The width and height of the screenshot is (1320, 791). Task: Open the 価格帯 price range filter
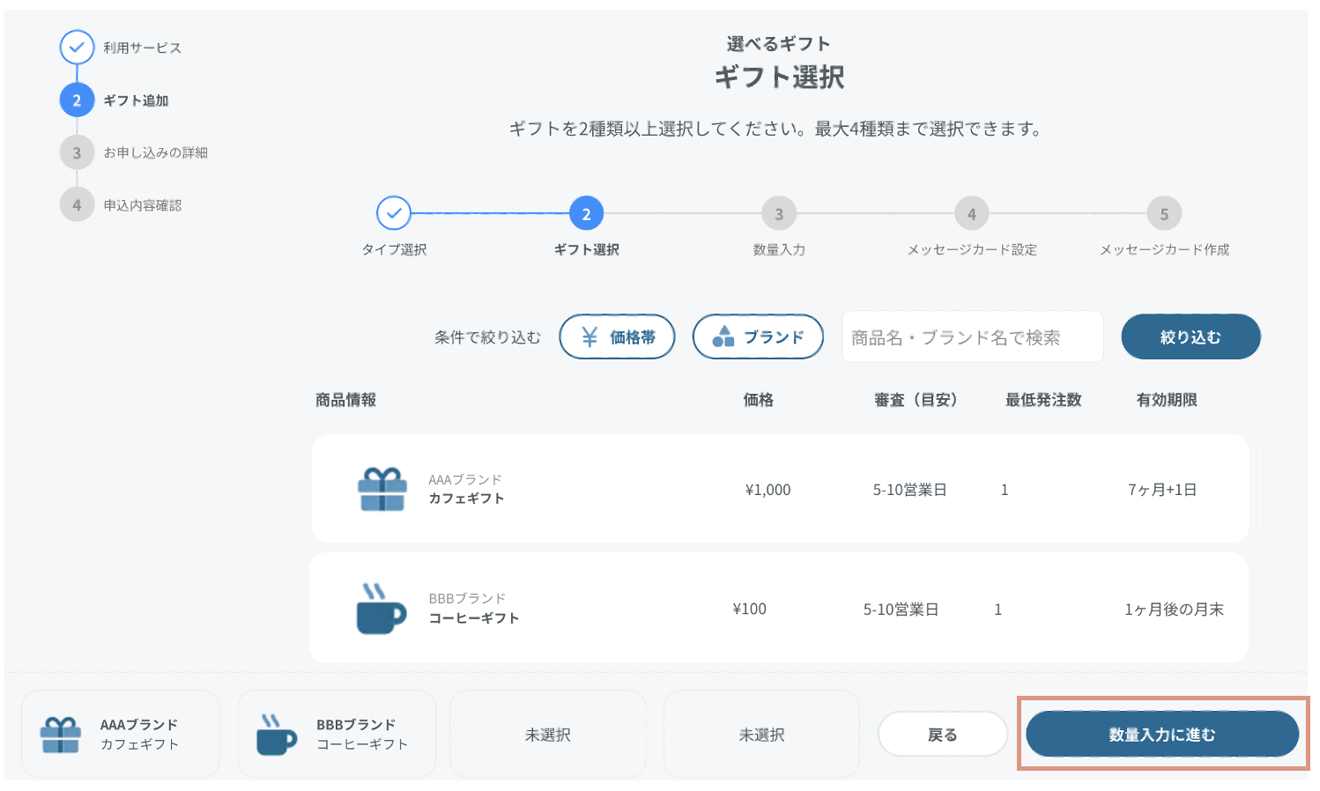tap(617, 336)
